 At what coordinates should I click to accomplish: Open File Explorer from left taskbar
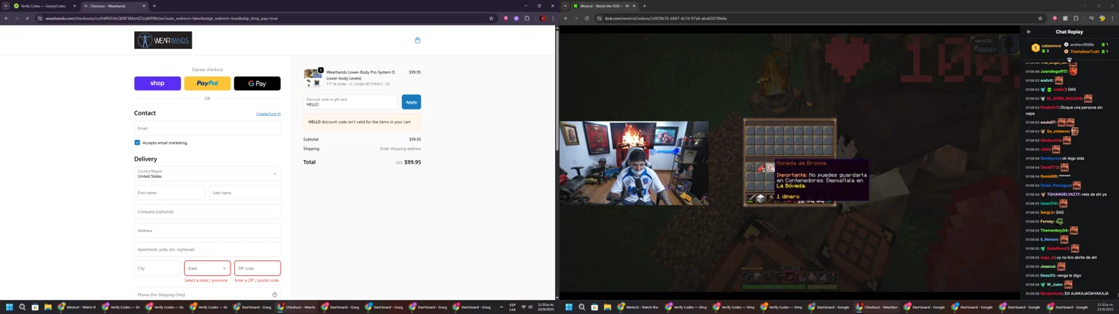pyautogui.click(x=48, y=307)
